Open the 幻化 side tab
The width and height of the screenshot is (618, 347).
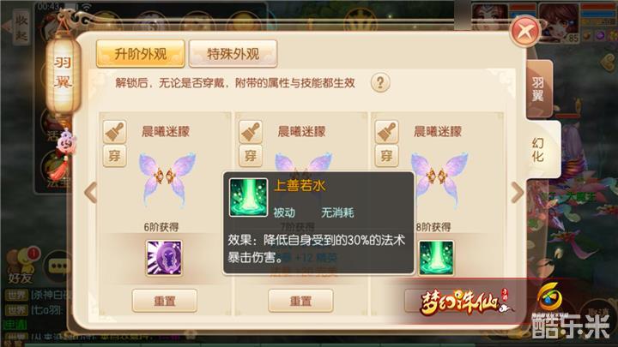[538, 149]
